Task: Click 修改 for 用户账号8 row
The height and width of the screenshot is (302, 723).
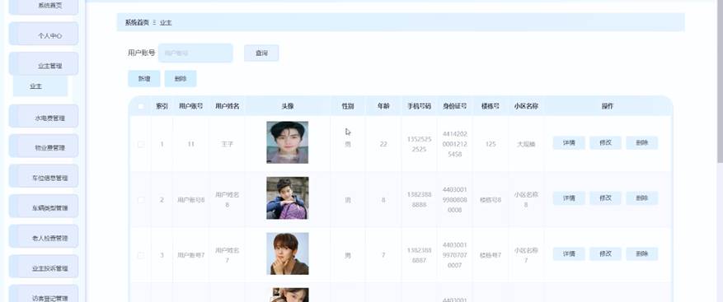Action: click(605, 198)
